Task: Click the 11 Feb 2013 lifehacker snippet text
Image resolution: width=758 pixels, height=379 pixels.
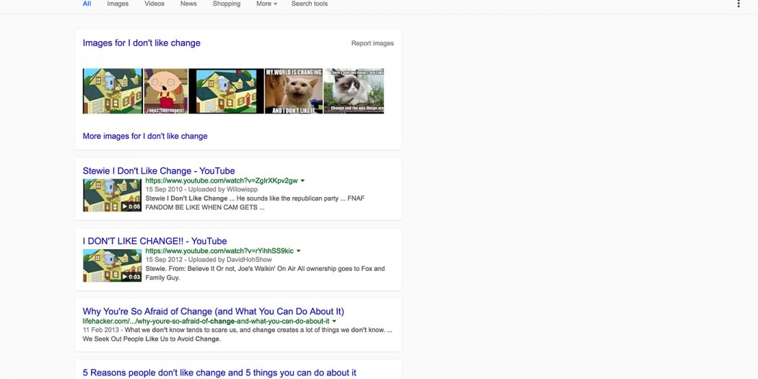Action: pos(238,334)
